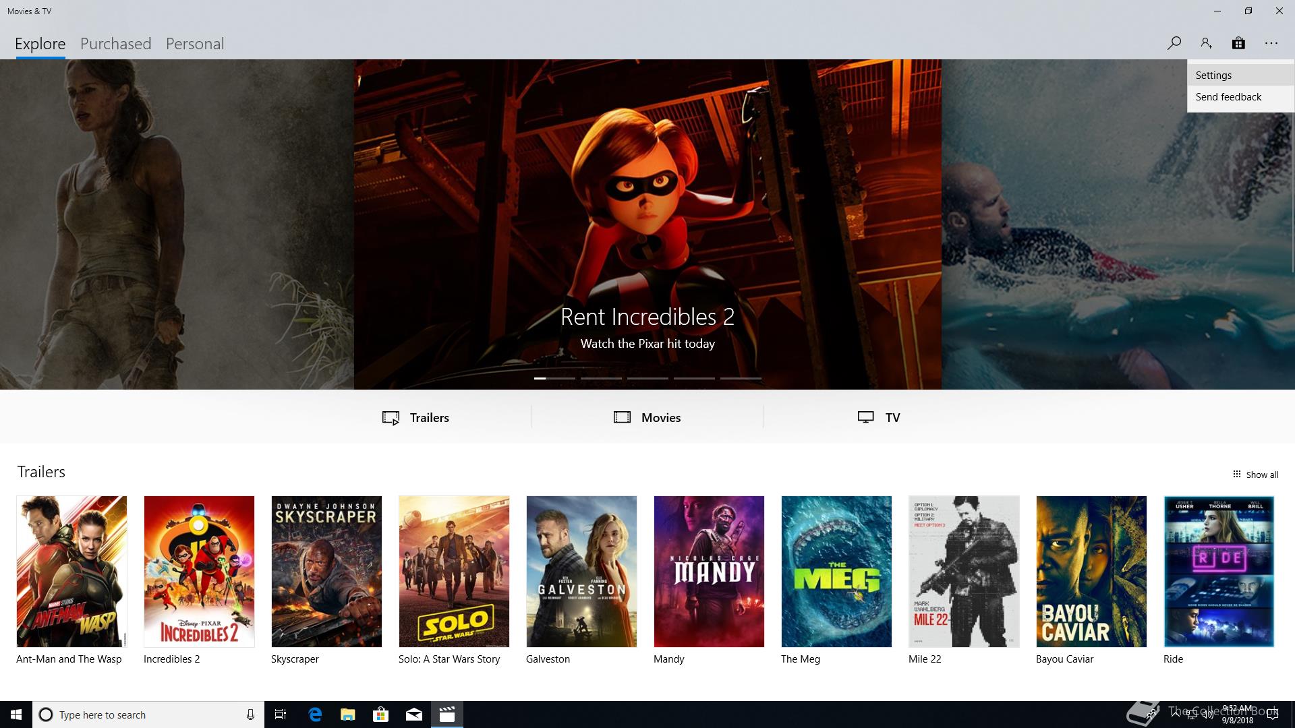Image resolution: width=1295 pixels, height=728 pixels.
Task: Switch to the Purchased tab
Action: click(115, 44)
